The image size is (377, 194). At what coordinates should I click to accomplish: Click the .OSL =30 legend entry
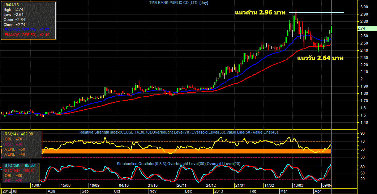(x=12, y=144)
